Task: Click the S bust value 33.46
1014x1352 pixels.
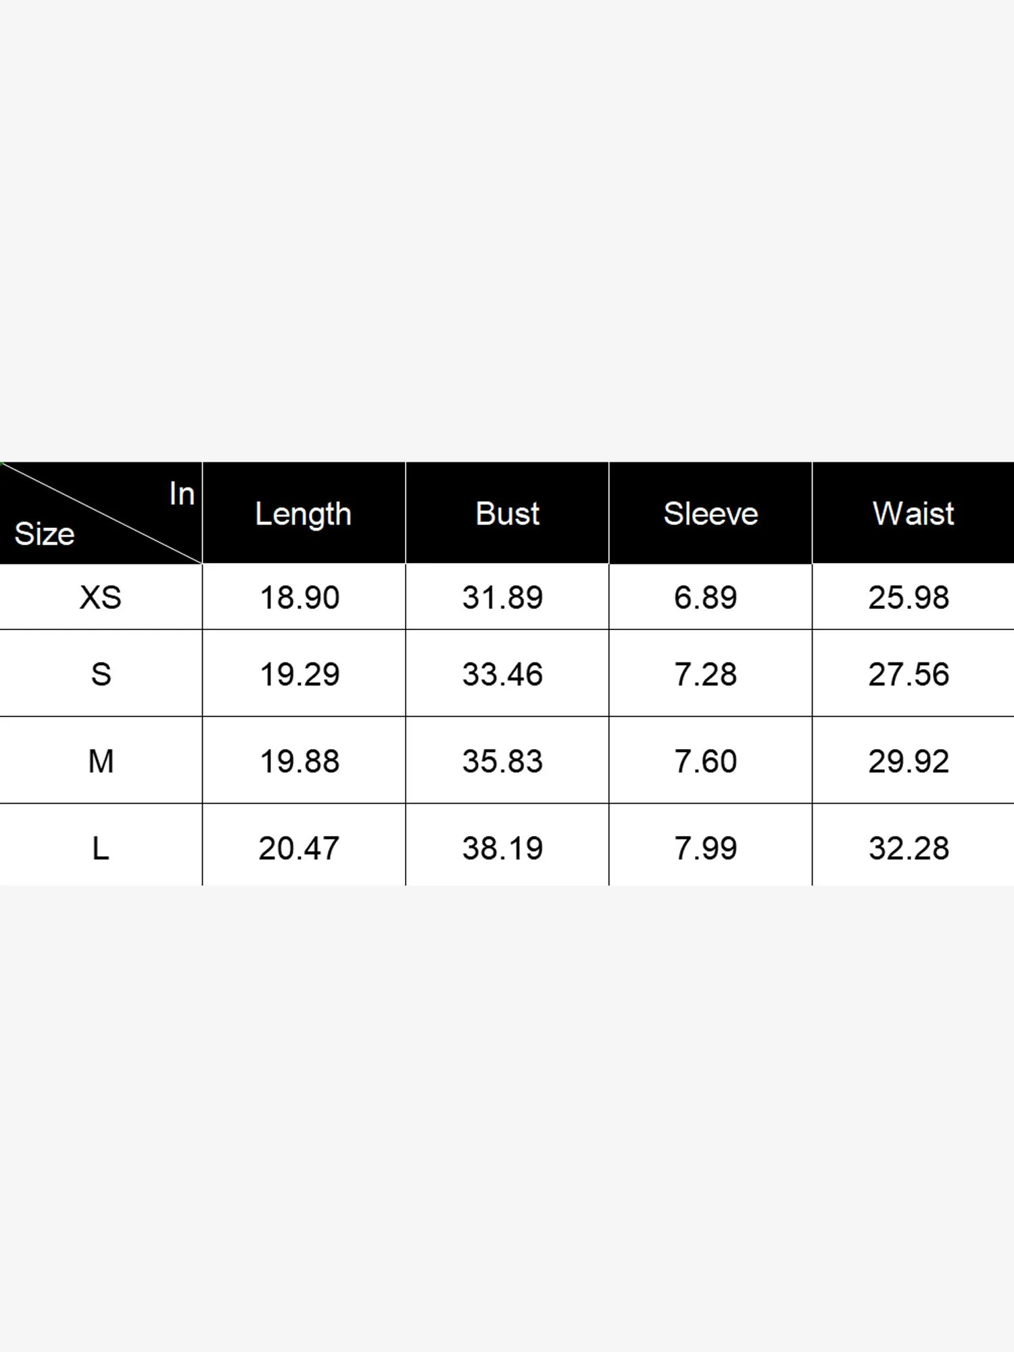Action: click(502, 674)
